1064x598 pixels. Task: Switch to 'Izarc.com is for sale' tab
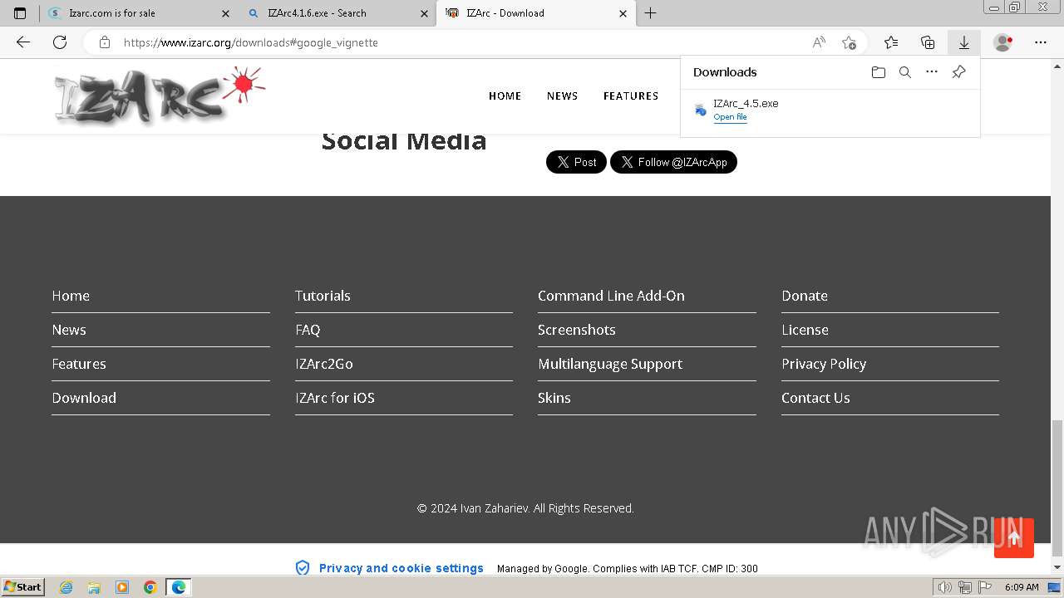pyautogui.click(x=138, y=13)
